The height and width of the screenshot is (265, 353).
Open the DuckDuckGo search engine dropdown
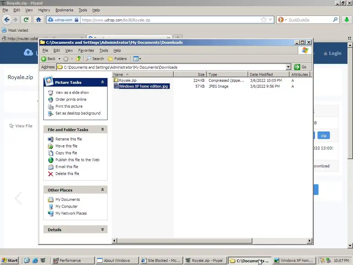coord(282,20)
